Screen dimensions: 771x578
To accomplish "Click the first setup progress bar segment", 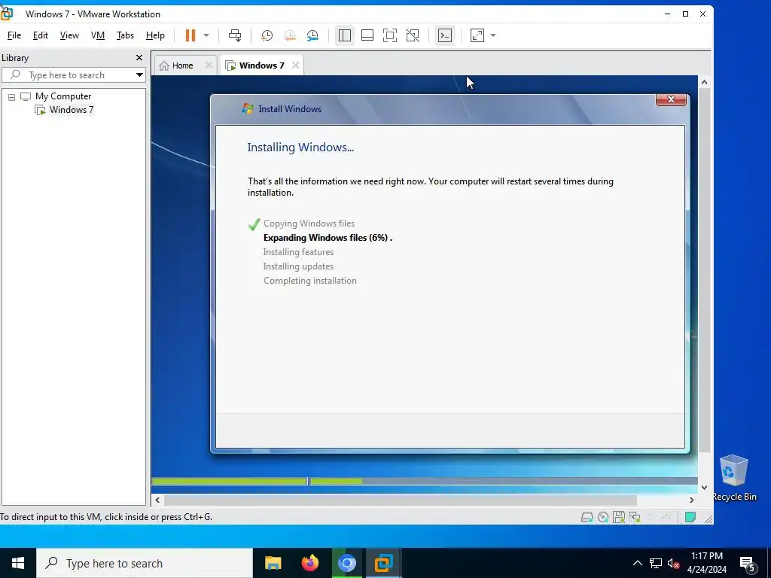I will pyautogui.click(x=229, y=481).
